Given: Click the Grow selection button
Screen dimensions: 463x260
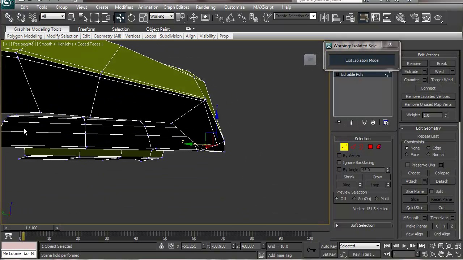Looking at the screenshot, I should [377, 177].
